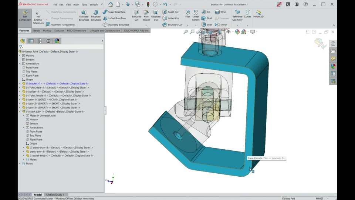Select the Extruded Boss/Base tool
Image resolution: width=355 pixels, height=200 pixels.
[84, 16]
